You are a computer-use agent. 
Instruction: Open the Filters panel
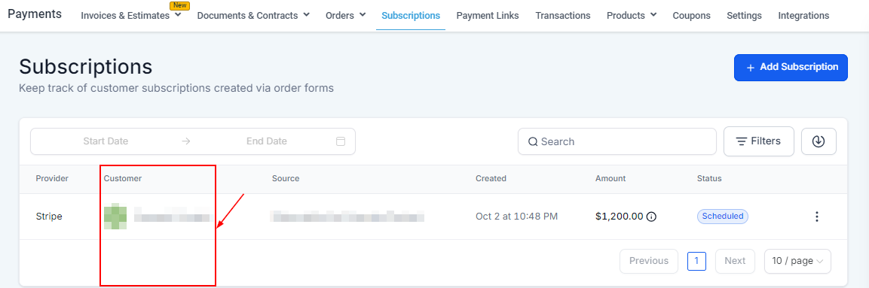point(759,141)
